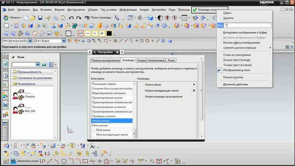Close the Настройки dialog with X
This screenshot has height=166, width=295.
(x=117, y=52)
